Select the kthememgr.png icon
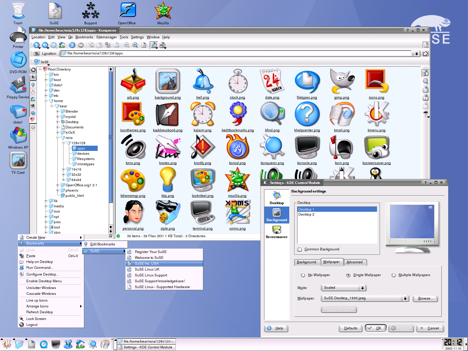 coord(133,183)
